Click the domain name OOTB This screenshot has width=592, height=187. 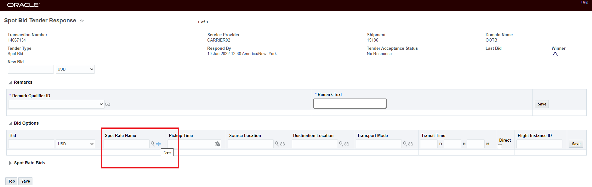pos(491,40)
